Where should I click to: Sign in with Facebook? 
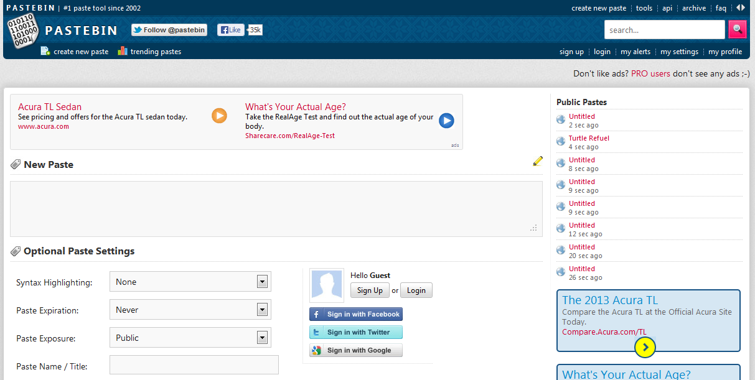(x=356, y=314)
